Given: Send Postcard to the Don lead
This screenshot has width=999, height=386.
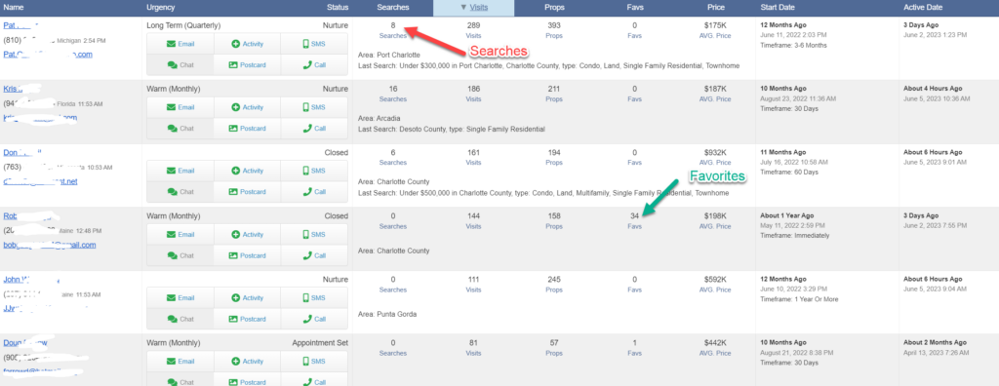Looking at the screenshot, I should [247, 192].
